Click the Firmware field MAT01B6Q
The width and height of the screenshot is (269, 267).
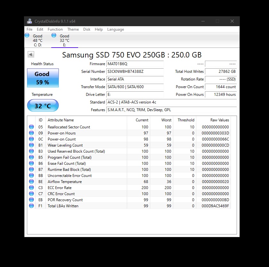pyautogui.click(x=135, y=64)
